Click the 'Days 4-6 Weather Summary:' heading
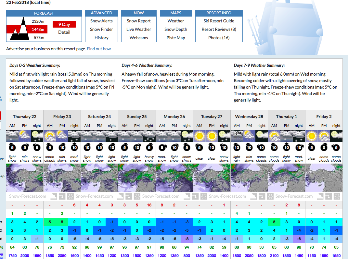Screen dimensions: 348x259 click(x=147, y=66)
